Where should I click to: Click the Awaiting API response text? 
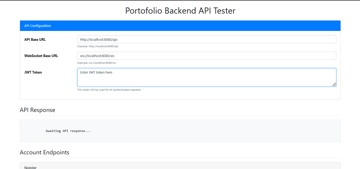(68, 131)
